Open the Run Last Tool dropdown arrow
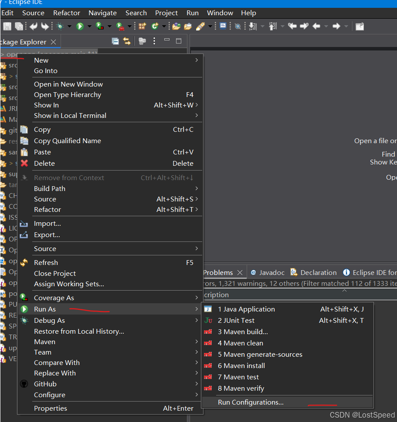397x422 pixels. [x=129, y=27]
